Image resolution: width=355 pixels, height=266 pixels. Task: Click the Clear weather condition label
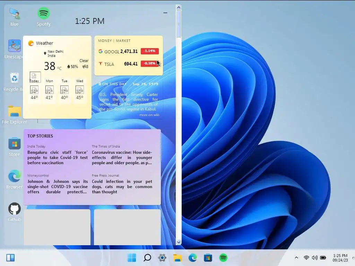pos(84,61)
